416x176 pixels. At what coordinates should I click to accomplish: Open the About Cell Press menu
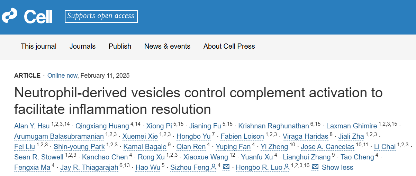(229, 46)
